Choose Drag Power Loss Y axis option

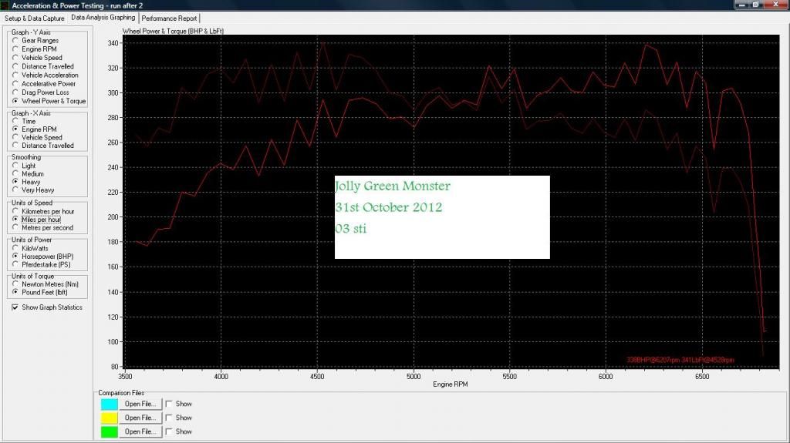(16, 92)
